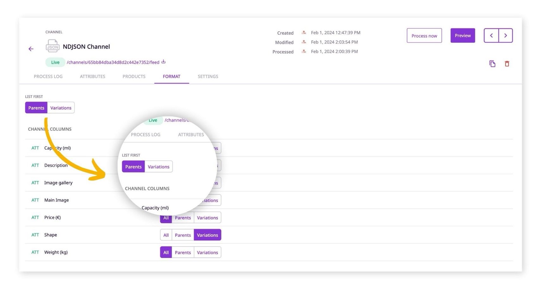The width and height of the screenshot is (544, 293).
Task: Download the channel feed via the download icon
Action: point(163,62)
